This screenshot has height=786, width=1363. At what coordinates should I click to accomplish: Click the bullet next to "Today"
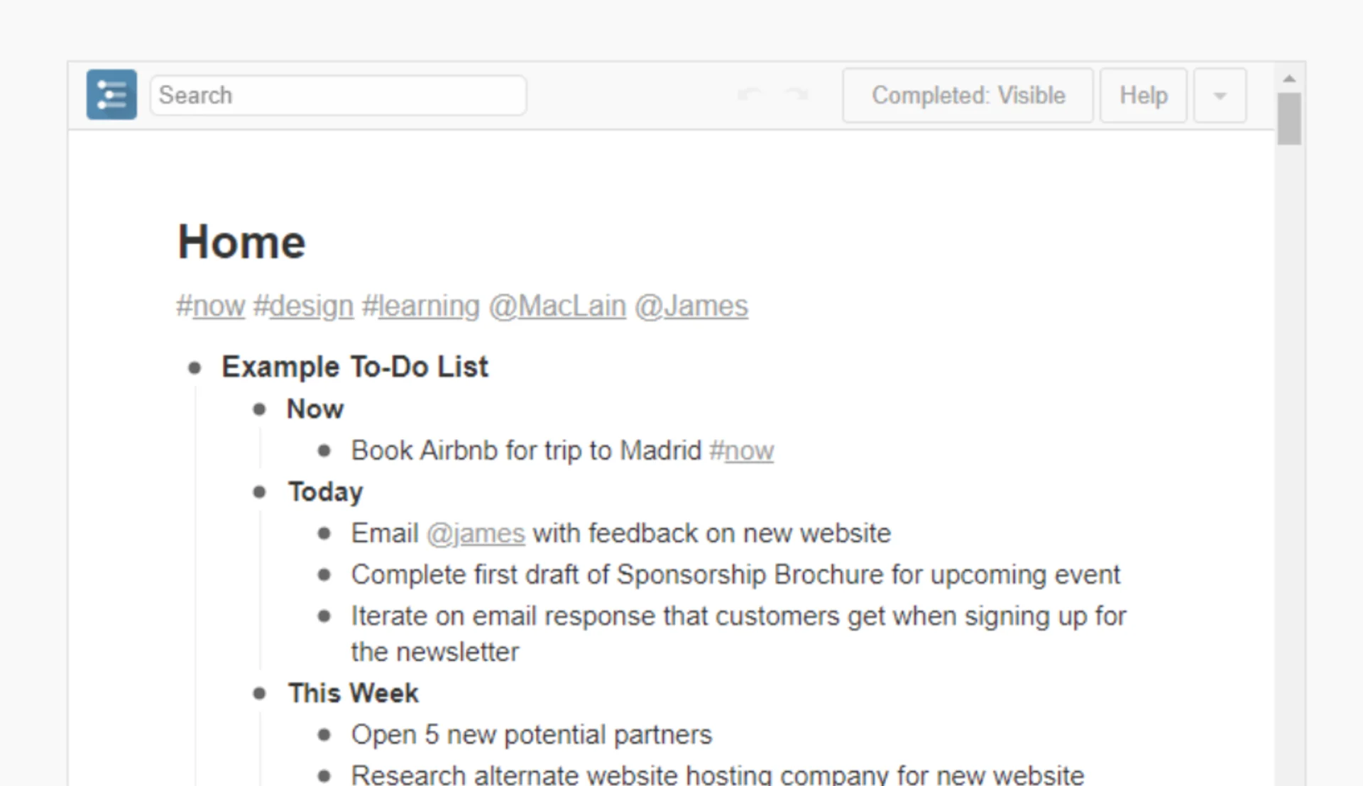pyautogui.click(x=258, y=492)
